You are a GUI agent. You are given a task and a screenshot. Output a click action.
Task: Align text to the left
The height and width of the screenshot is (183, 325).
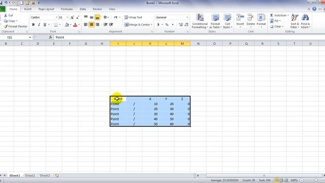coord(86,24)
